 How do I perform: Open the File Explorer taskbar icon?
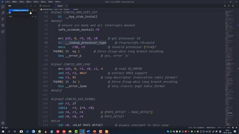(x=70, y=131)
